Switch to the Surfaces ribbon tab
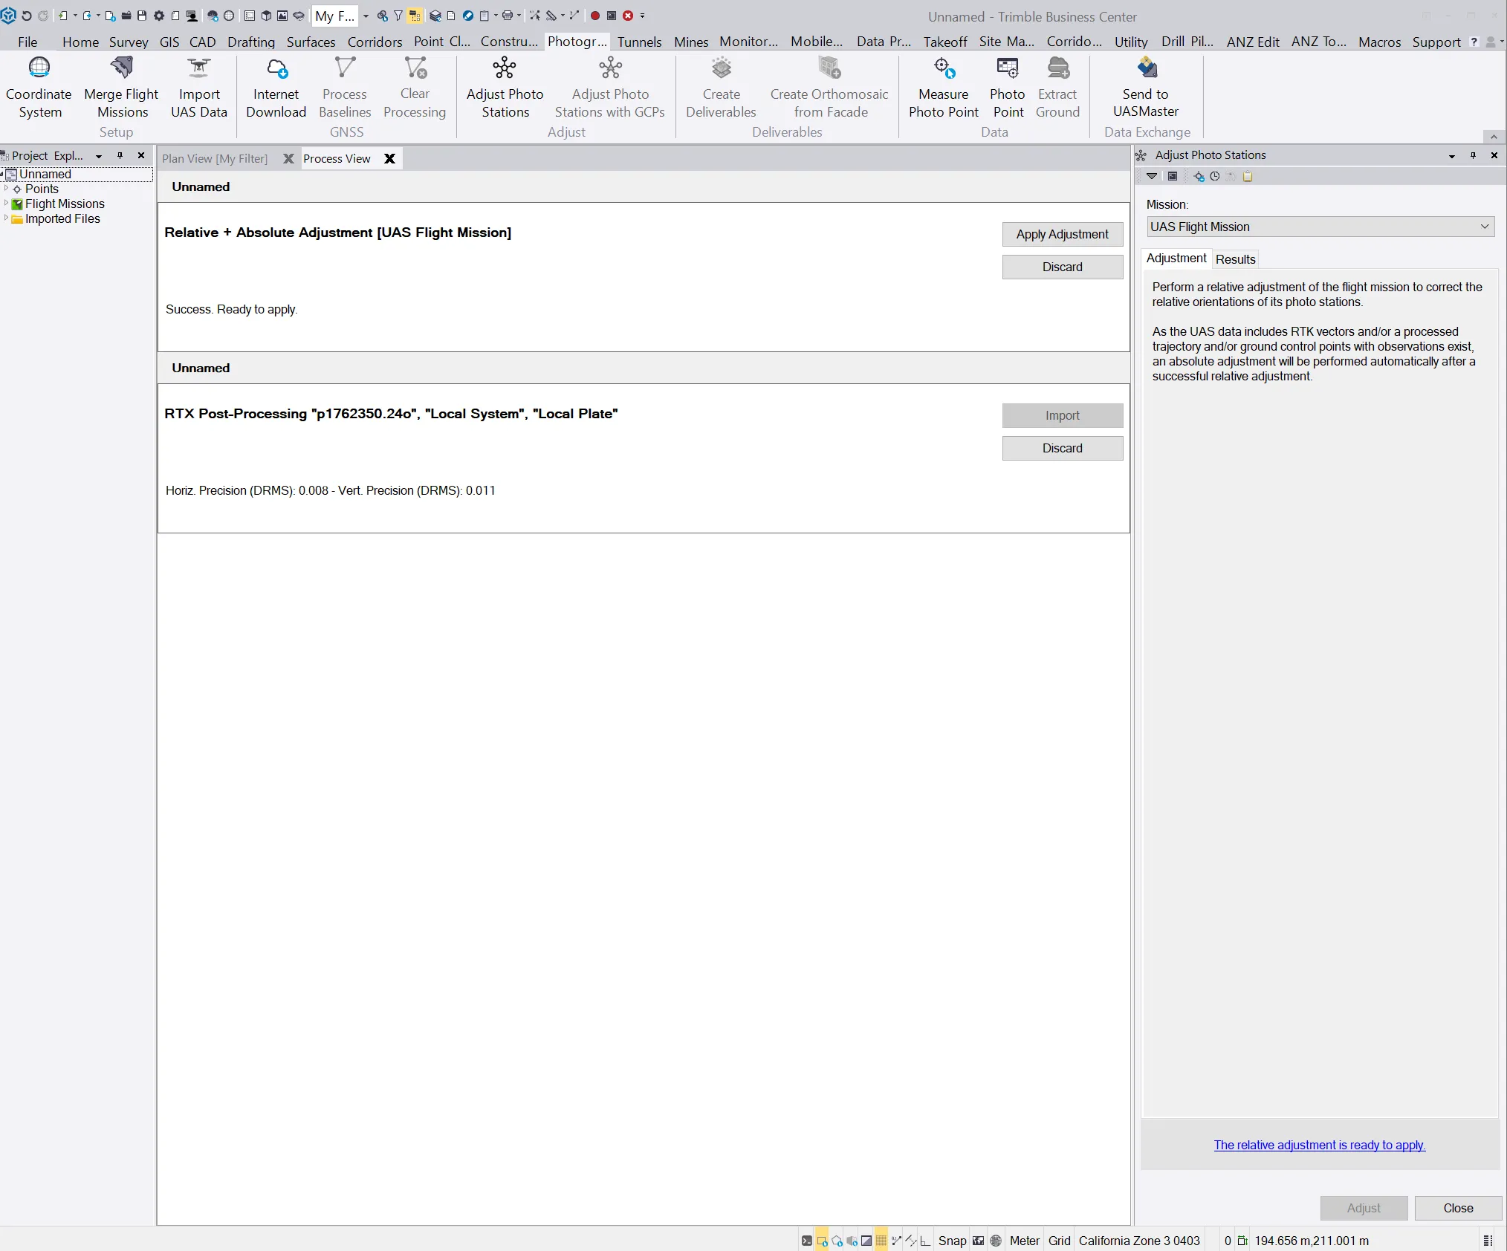The height and width of the screenshot is (1251, 1507). tap(311, 42)
